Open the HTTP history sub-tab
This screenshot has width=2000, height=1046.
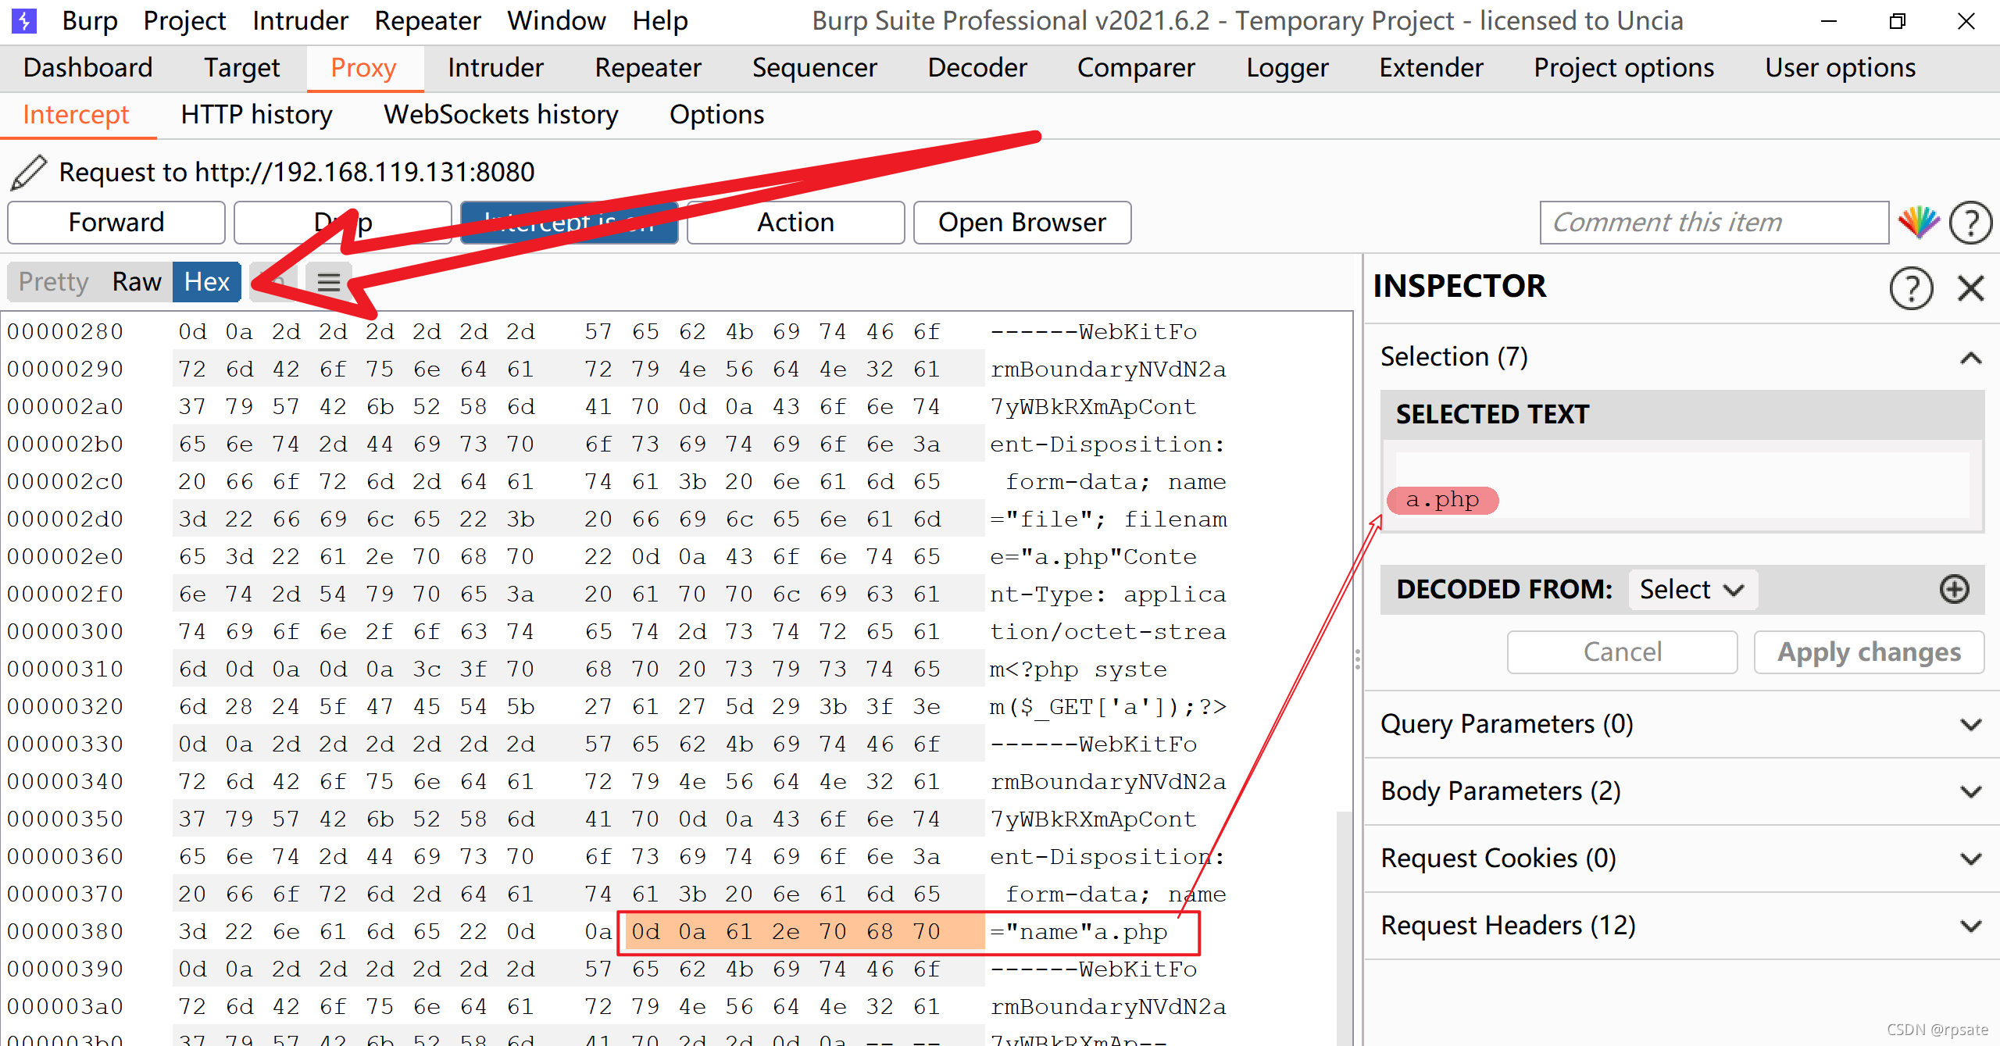tap(257, 116)
